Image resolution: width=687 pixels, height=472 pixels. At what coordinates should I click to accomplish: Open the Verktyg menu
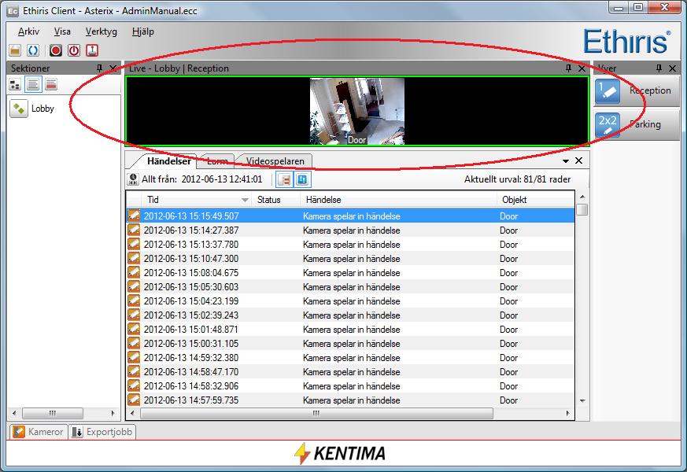pos(102,31)
